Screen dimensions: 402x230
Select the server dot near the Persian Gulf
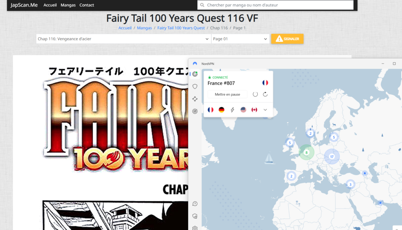380,203
